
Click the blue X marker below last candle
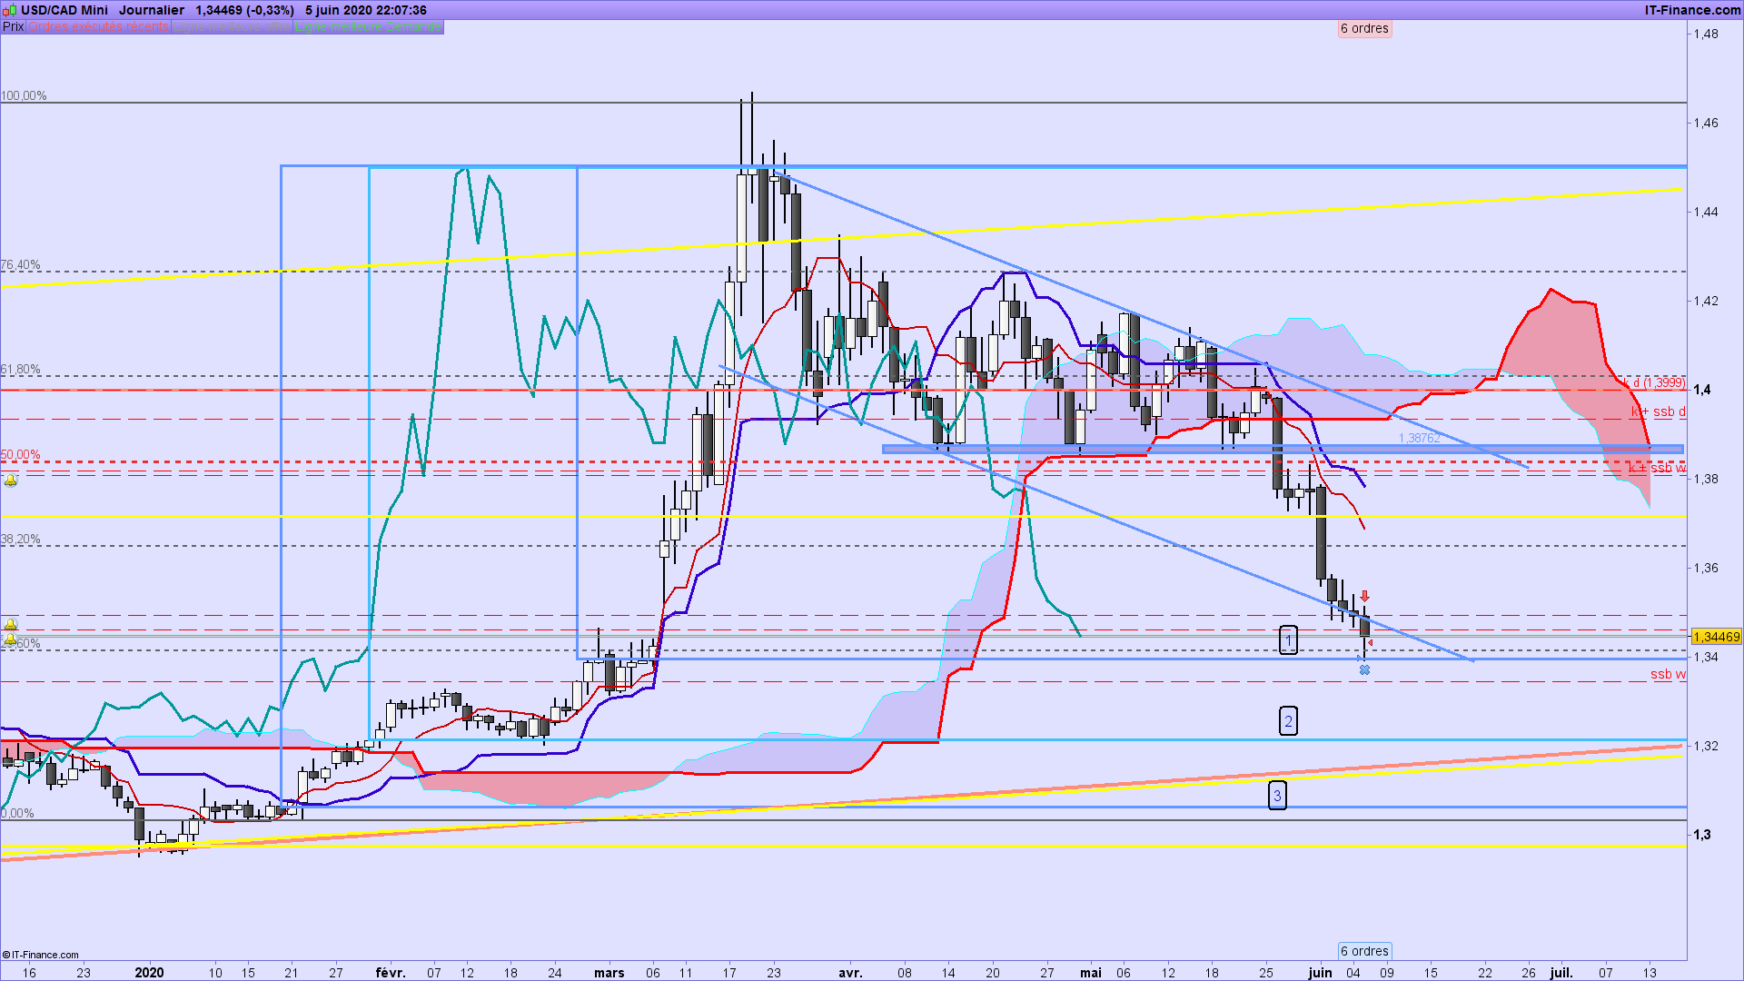point(1364,670)
